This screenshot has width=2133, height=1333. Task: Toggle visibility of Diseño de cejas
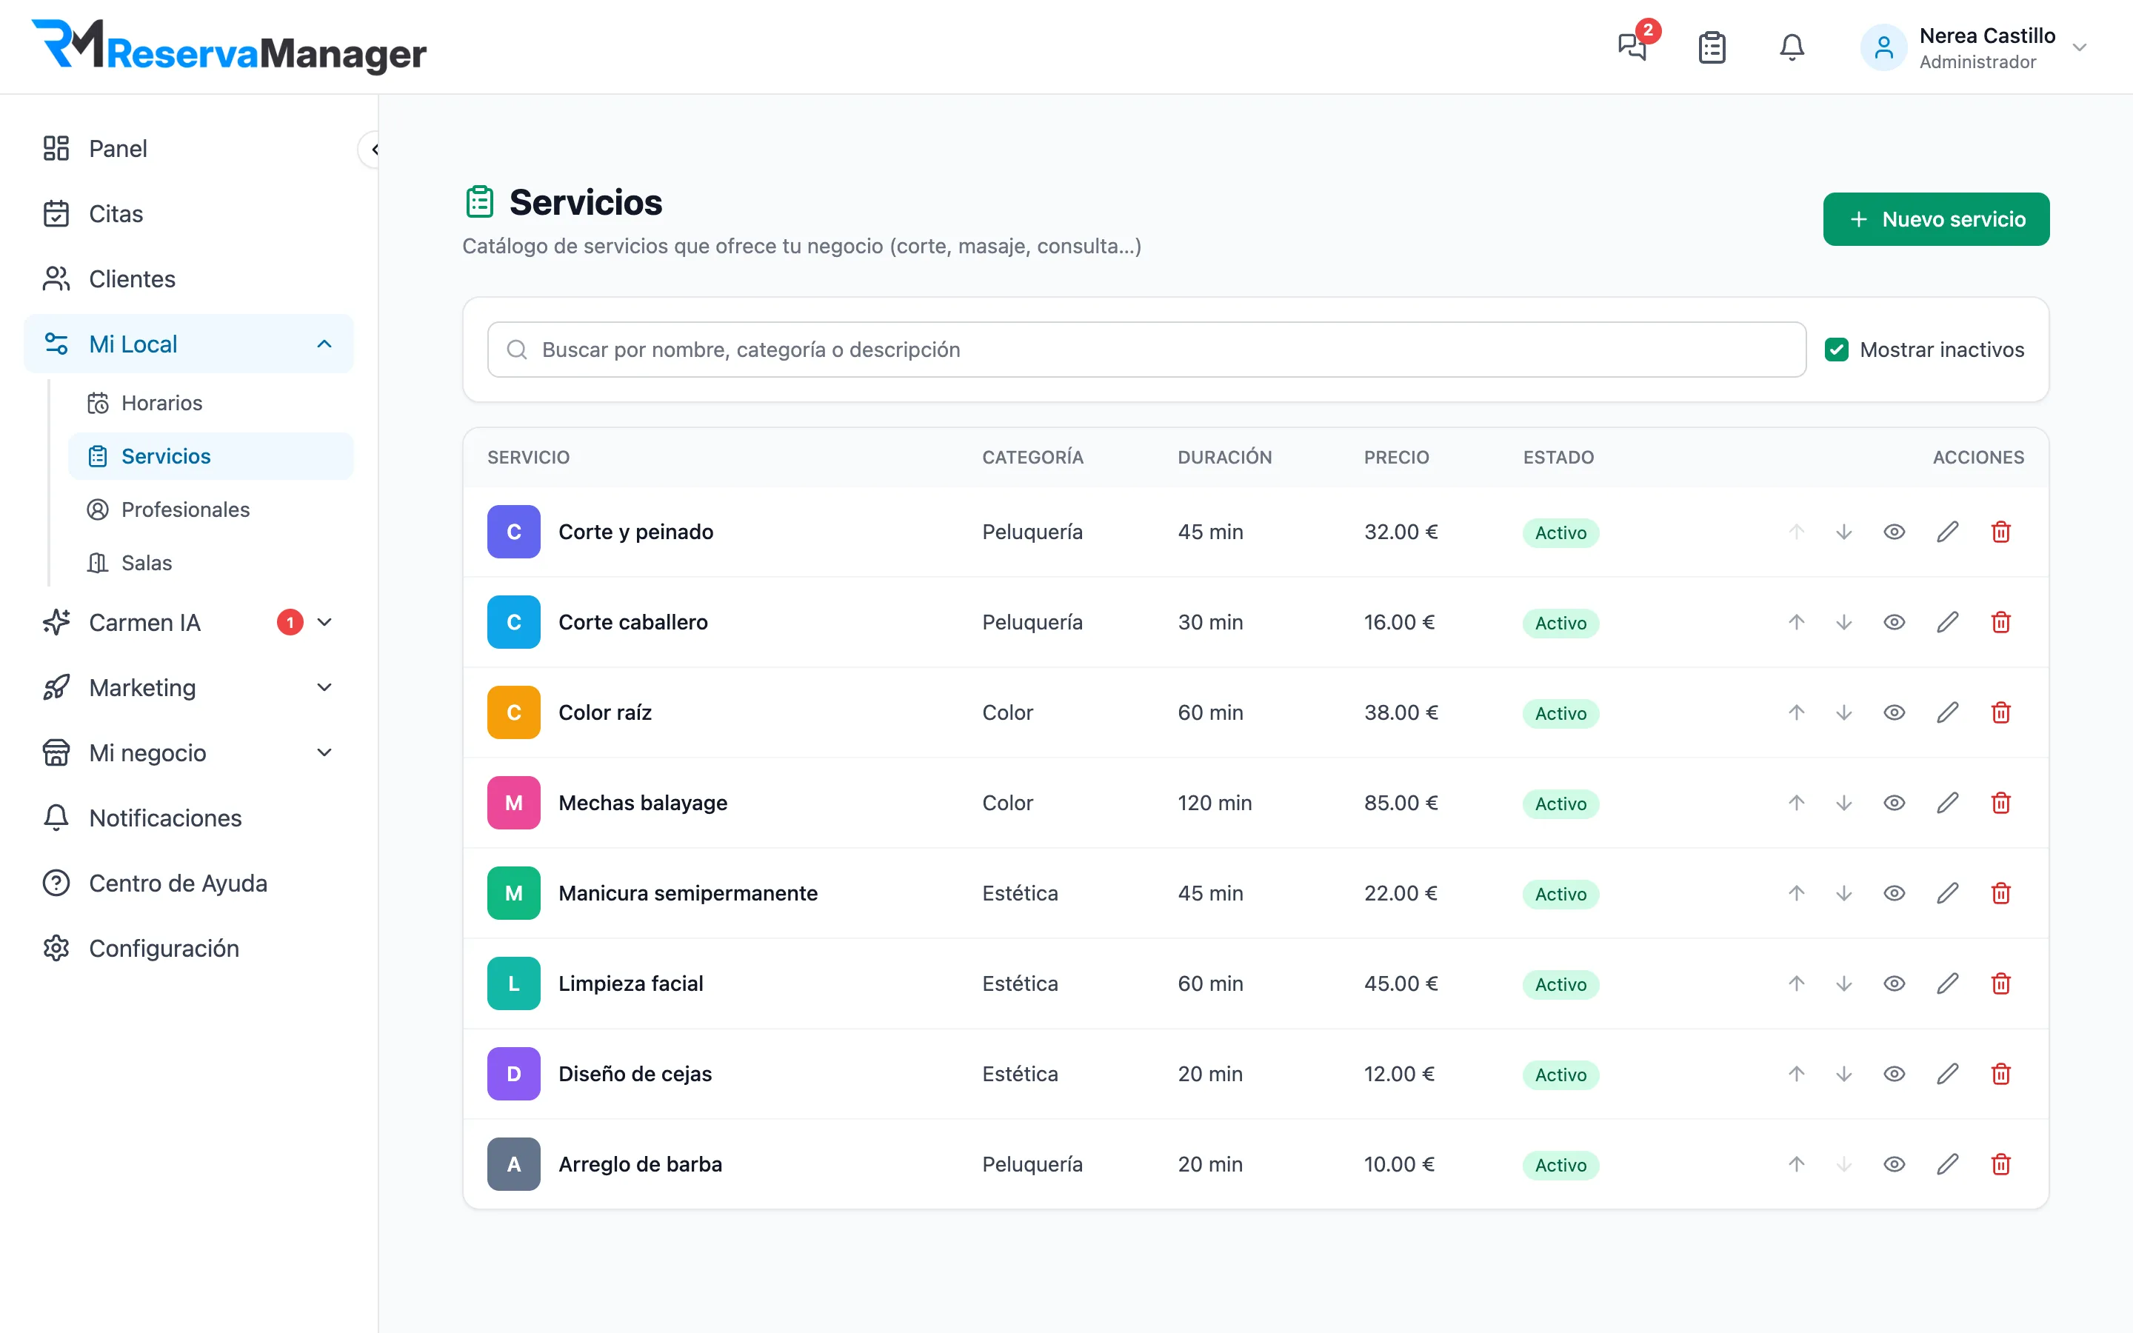tap(1894, 1074)
